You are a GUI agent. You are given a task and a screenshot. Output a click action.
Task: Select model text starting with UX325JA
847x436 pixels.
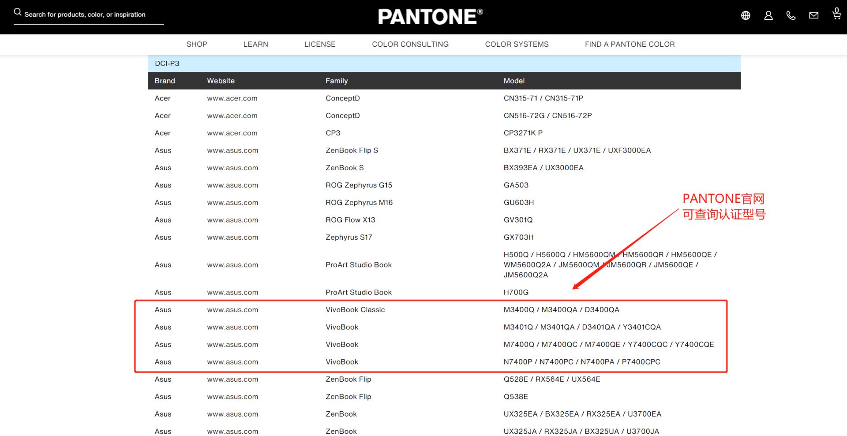coord(581,432)
